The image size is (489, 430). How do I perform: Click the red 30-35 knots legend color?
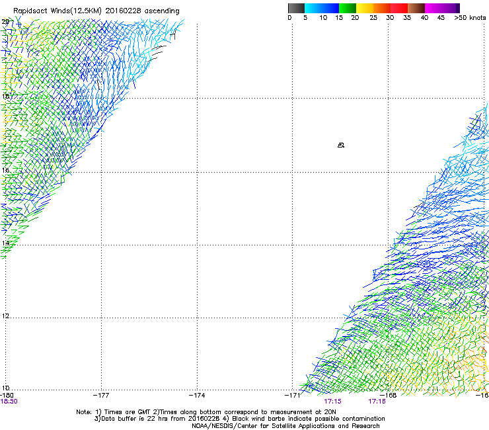coord(399,8)
